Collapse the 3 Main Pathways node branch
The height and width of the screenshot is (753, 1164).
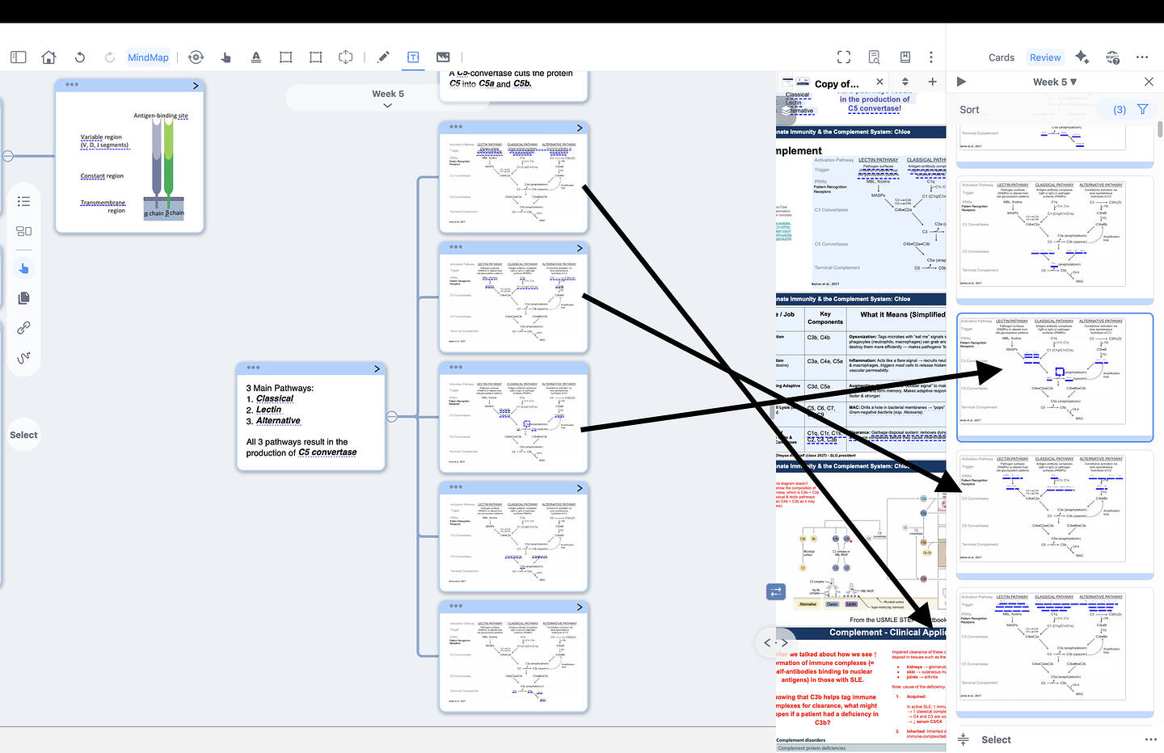392,417
